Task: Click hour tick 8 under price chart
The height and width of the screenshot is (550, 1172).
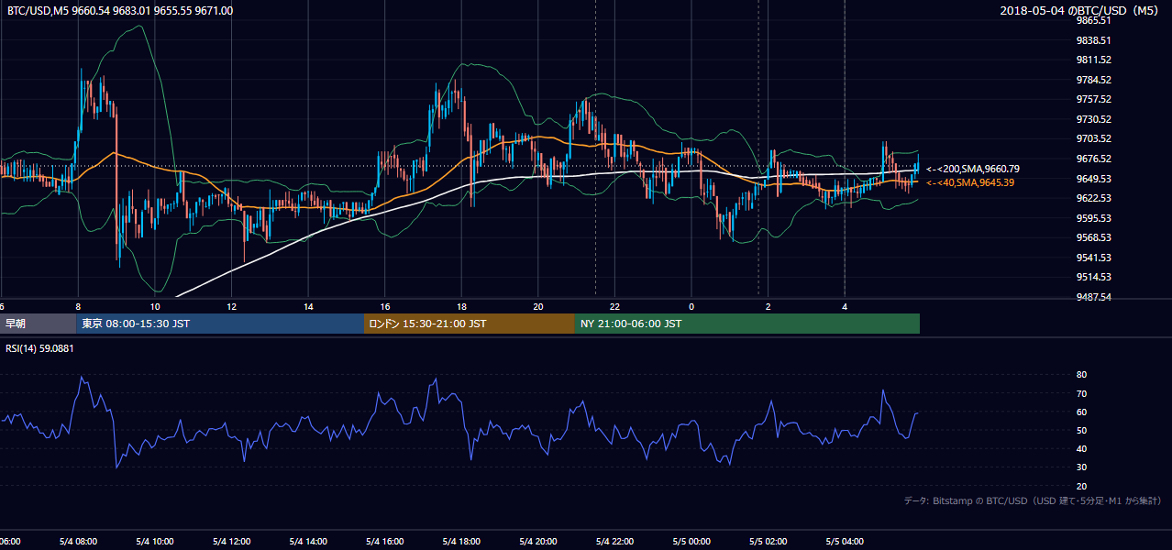Action: pyautogui.click(x=78, y=307)
